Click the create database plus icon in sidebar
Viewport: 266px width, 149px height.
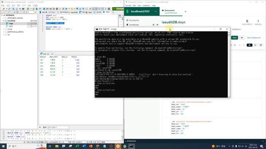157,25
